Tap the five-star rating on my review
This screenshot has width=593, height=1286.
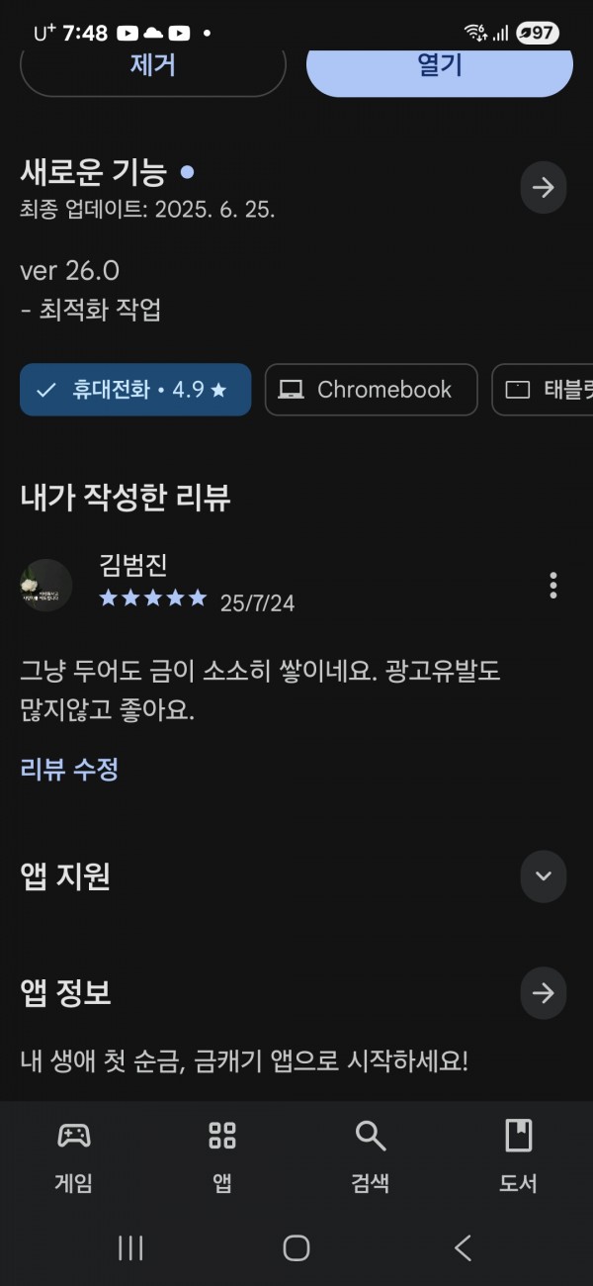[153, 597]
